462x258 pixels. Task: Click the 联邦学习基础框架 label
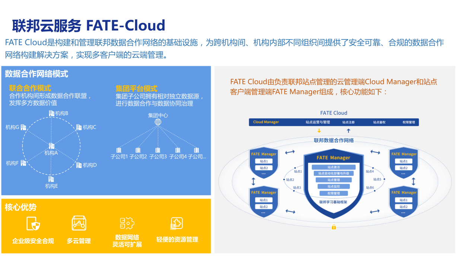pos(334,202)
